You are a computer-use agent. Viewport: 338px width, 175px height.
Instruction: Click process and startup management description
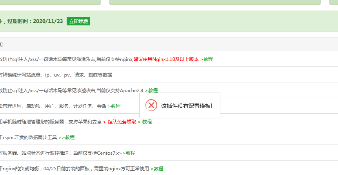click(53, 106)
